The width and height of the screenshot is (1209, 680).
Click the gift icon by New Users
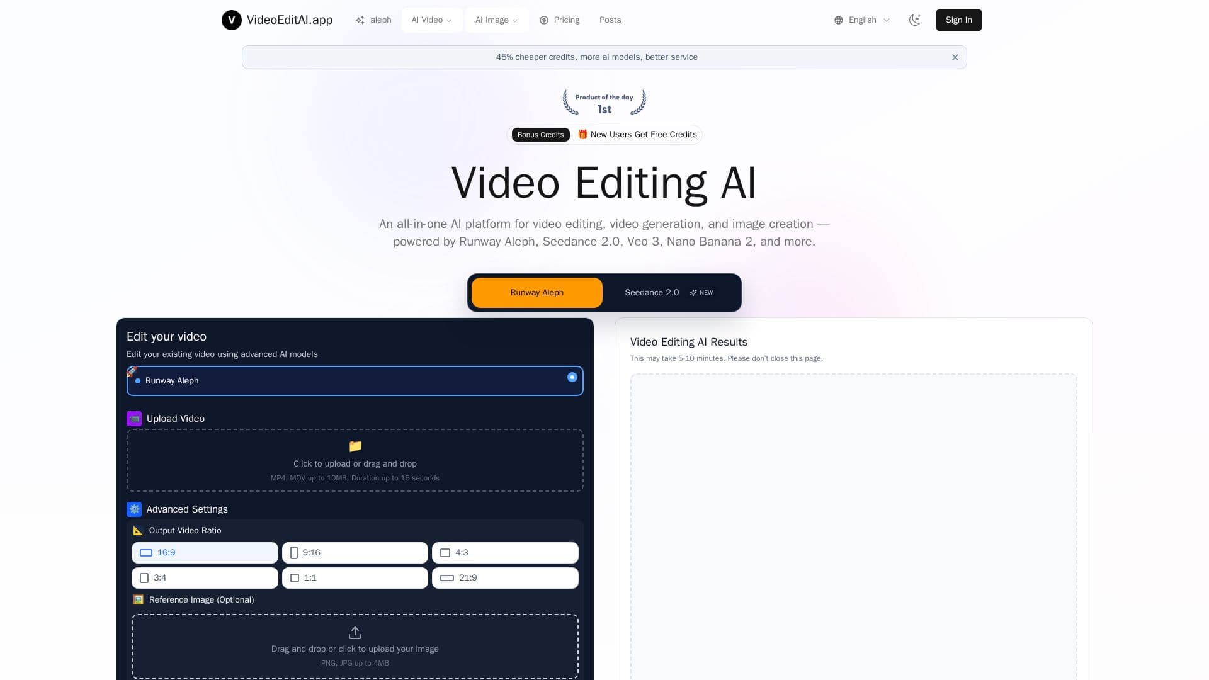pyautogui.click(x=582, y=134)
